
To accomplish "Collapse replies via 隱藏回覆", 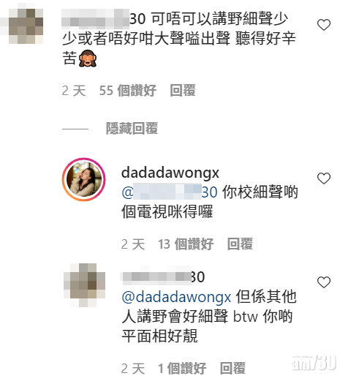I will click(132, 128).
